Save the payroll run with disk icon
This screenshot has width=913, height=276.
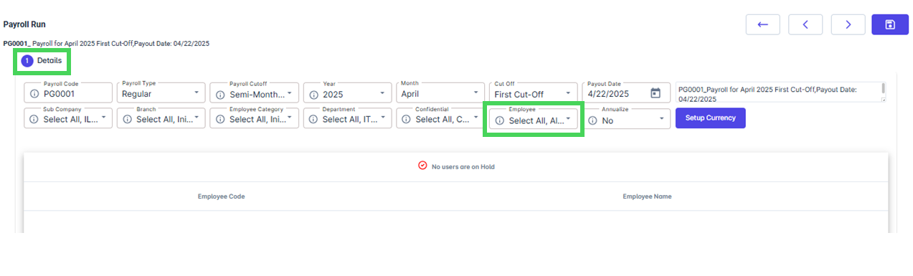(x=890, y=24)
